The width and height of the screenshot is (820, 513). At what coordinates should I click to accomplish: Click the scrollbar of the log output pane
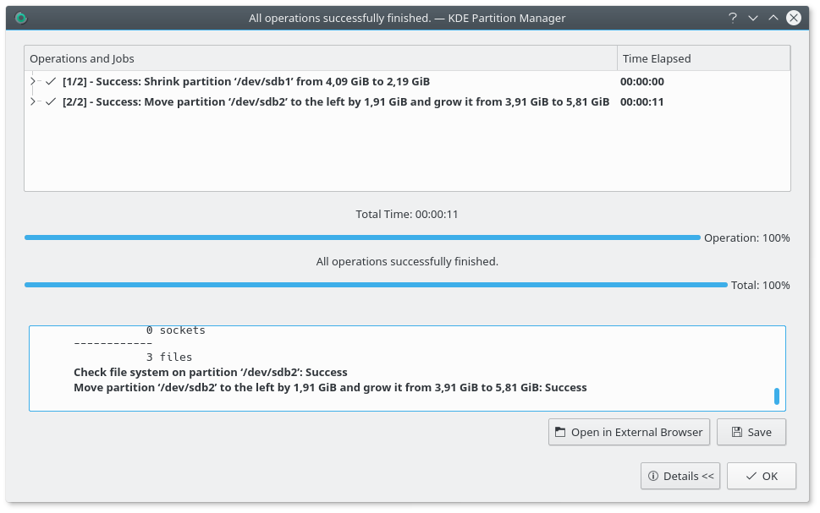[776, 395]
